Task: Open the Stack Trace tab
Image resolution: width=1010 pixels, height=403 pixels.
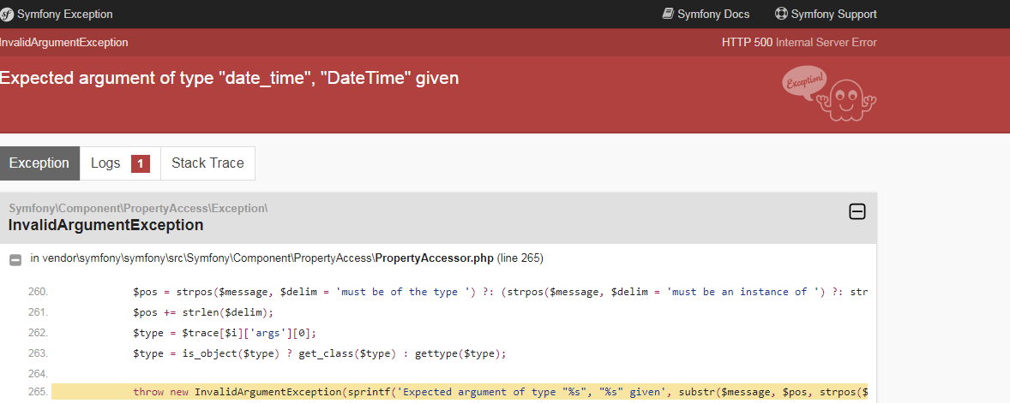Action: [207, 163]
